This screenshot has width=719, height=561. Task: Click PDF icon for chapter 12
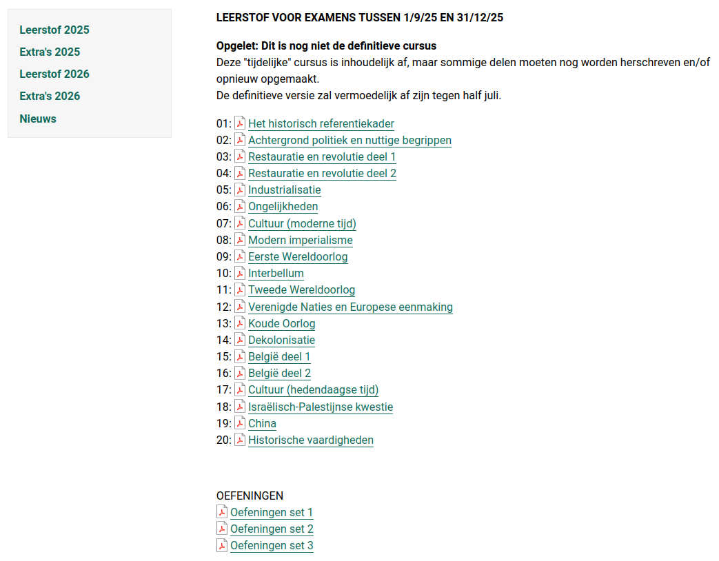point(240,306)
